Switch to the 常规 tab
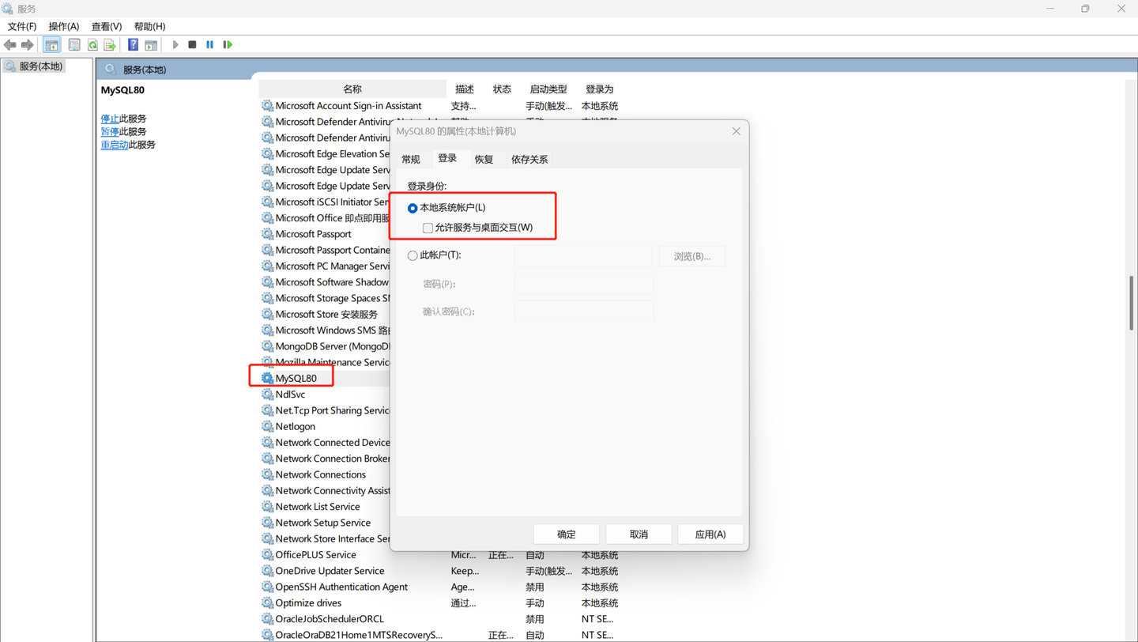 click(x=411, y=159)
